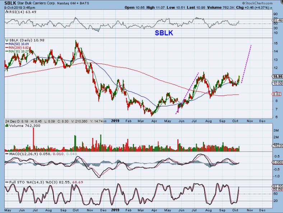Click the Open 10.65 value
This screenshot has height=213, width=283.
click(x=134, y=8)
